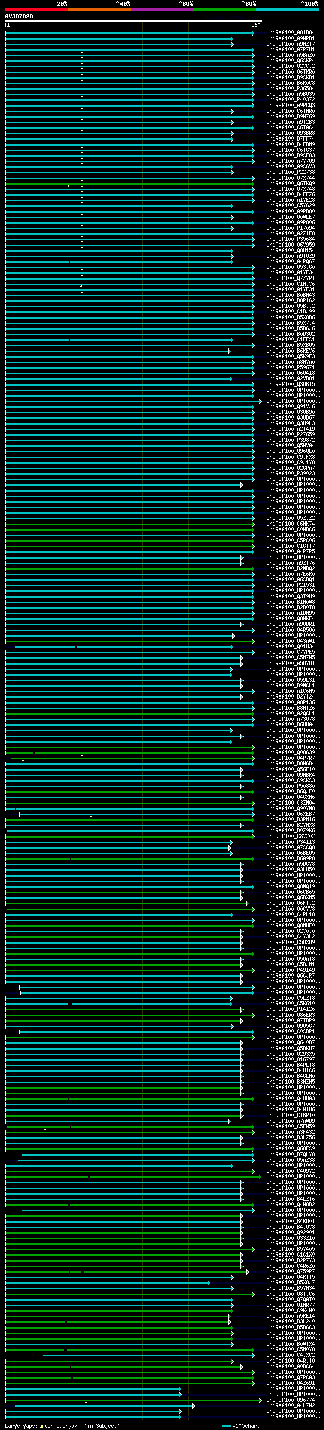The width and height of the screenshot is (324, 1430).
Task: Click hit label UniRef100_C1FES1
Action: [291, 340]
